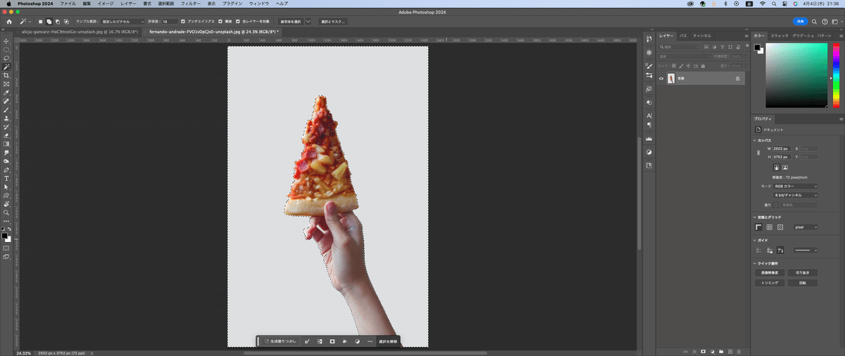Click the search icon in top-right options bar
This screenshot has height=356, width=845.
pos(815,22)
